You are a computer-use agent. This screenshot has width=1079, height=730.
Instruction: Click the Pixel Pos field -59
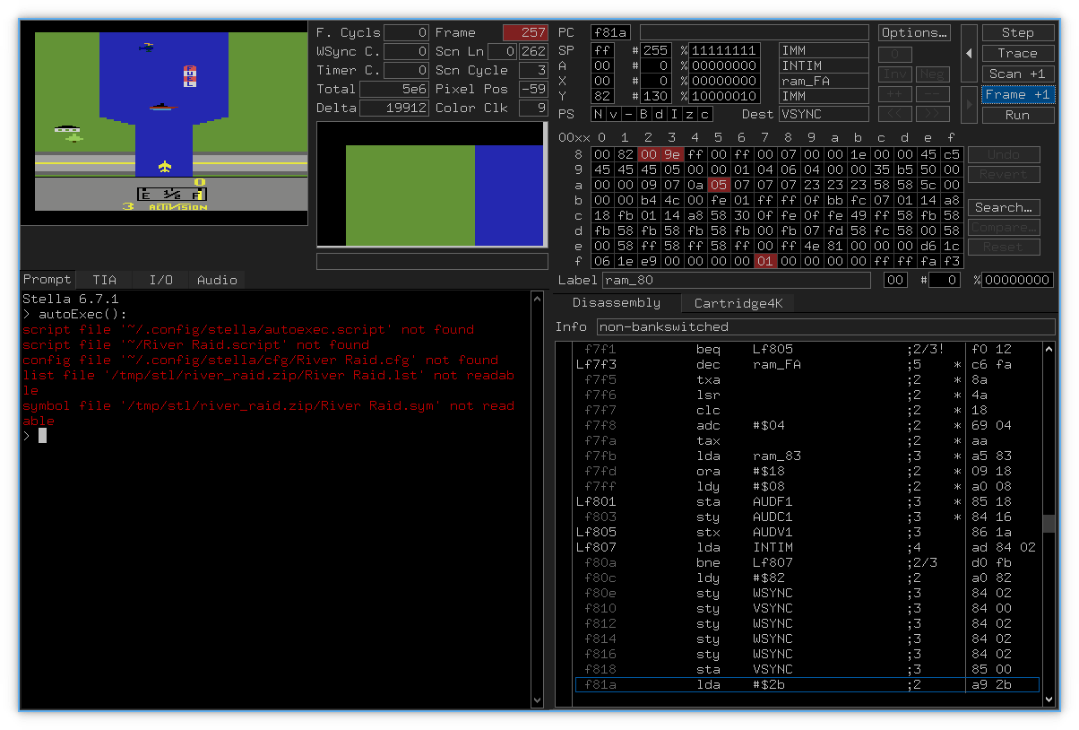pos(533,89)
